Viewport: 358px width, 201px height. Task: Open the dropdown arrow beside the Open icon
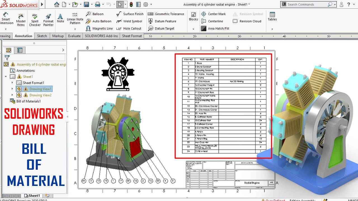click(80, 4)
